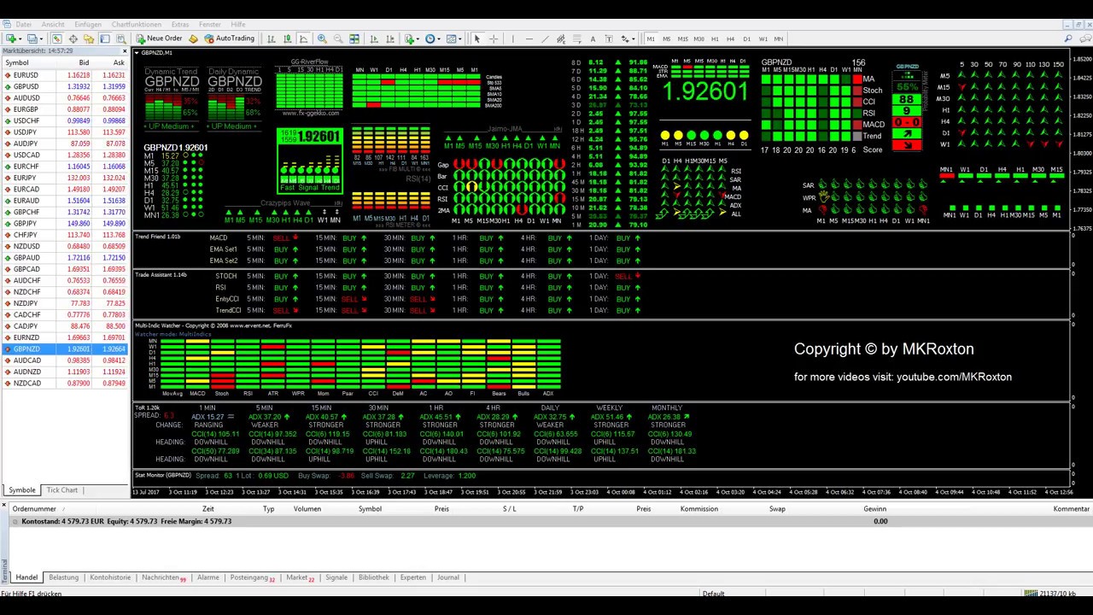Zoom in the chart with magnifier plus
Image resolution: width=1093 pixels, height=615 pixels.
(x=322, y=38)
